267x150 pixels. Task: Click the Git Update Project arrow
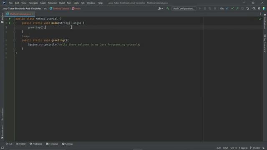(x=227, y=8)
